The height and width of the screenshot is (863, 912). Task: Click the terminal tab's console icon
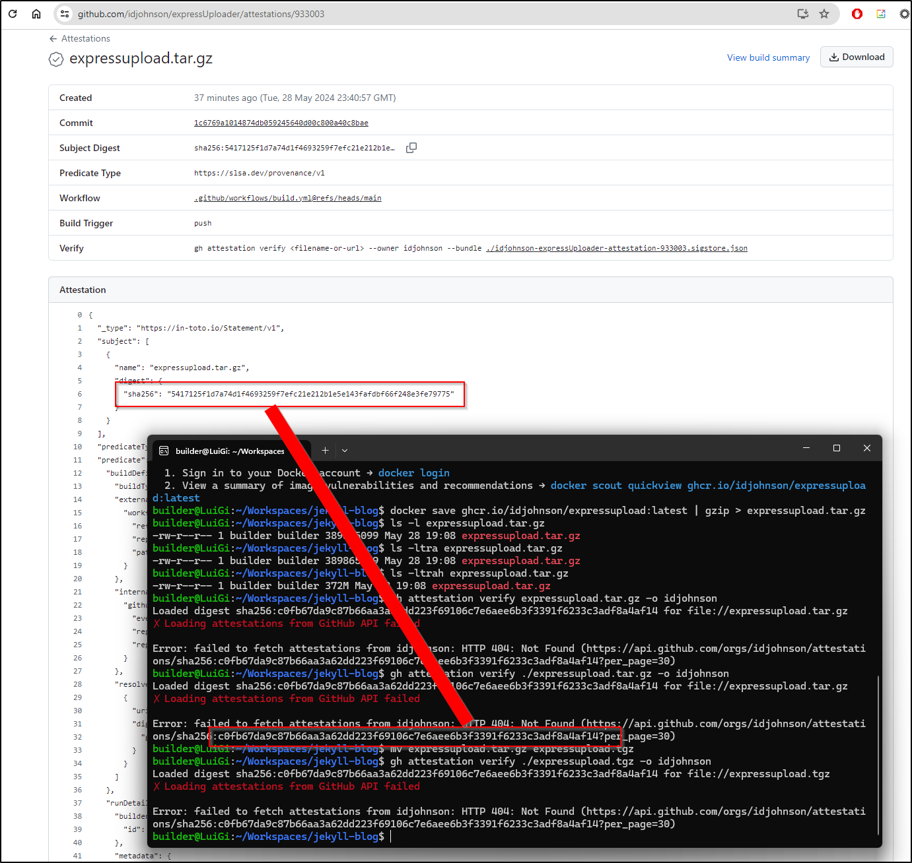164,451
